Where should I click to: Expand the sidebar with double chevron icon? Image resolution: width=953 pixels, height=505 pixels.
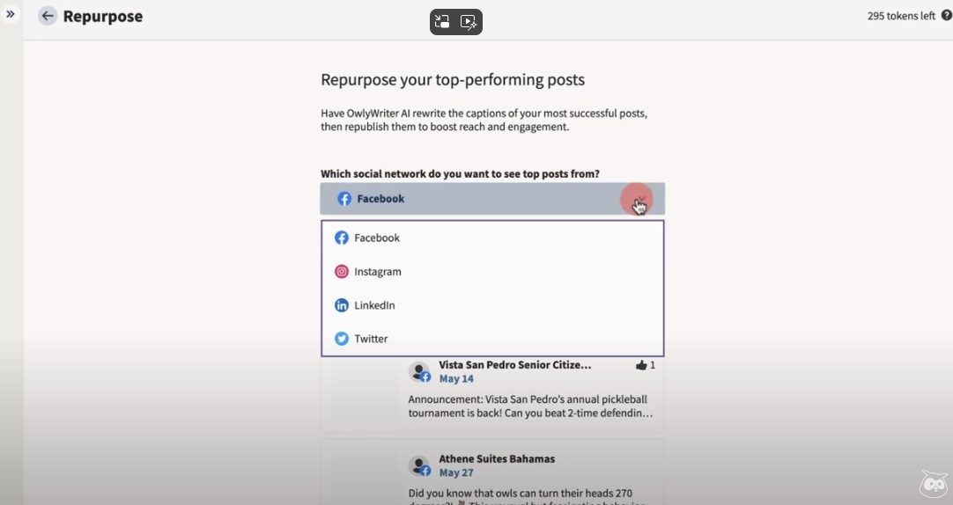click(x=11, y=13)
